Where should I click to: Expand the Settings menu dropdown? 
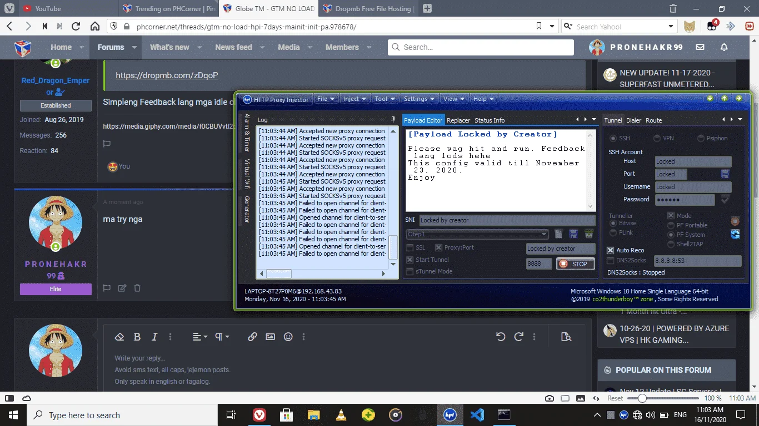(x=419, y=99)
